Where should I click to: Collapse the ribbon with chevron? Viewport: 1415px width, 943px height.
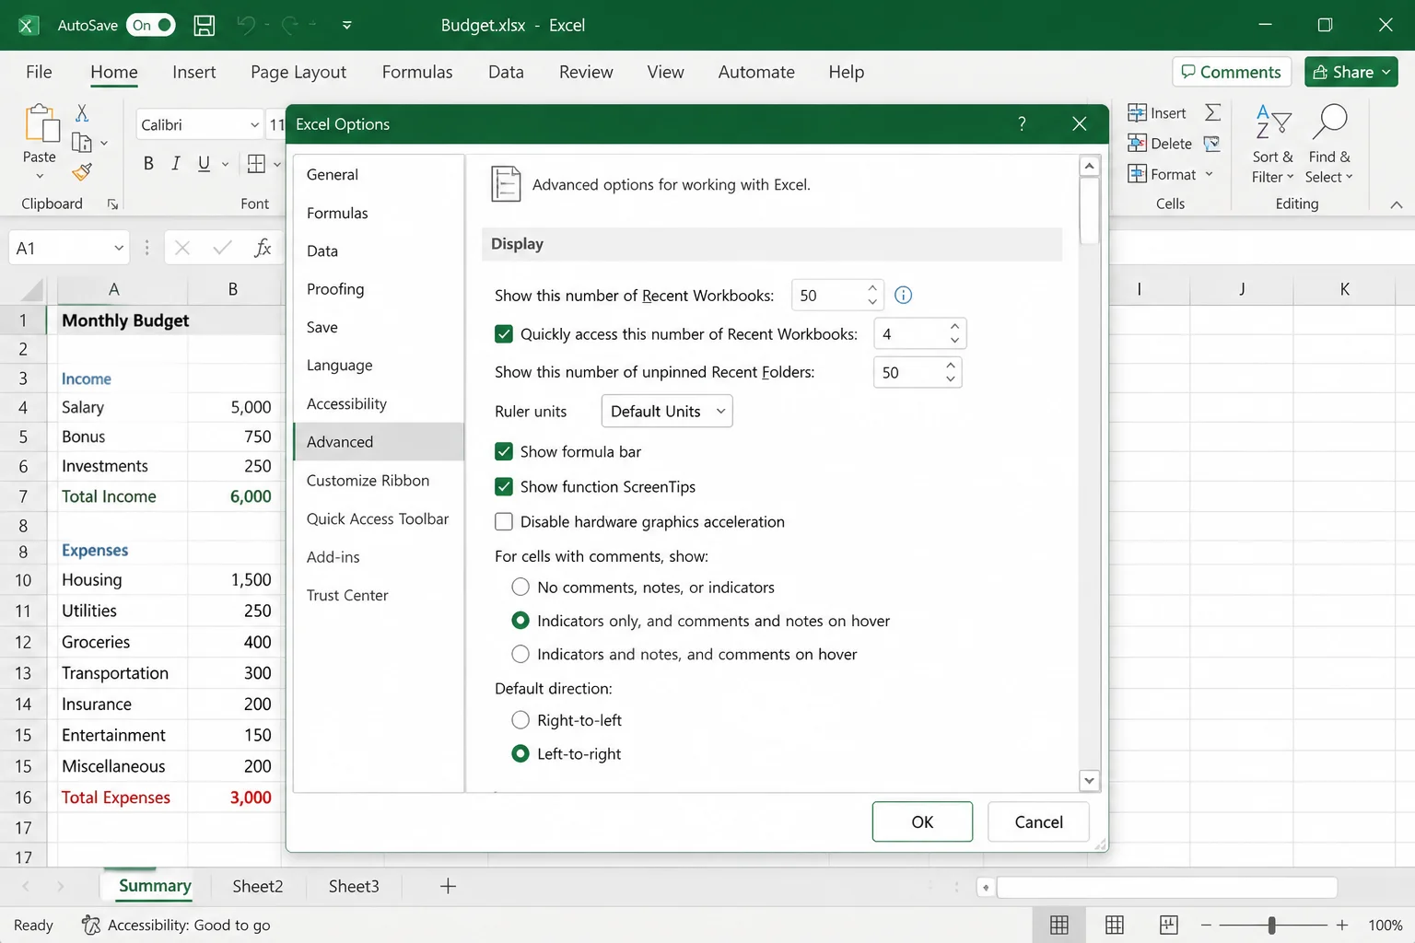(1397, 204)
